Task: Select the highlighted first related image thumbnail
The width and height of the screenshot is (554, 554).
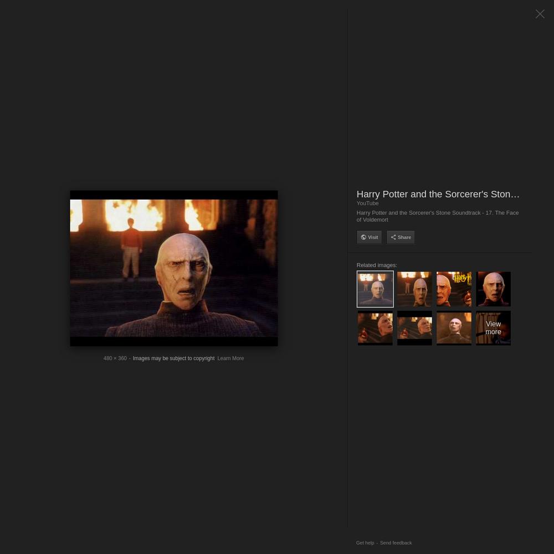Action: 375,289
